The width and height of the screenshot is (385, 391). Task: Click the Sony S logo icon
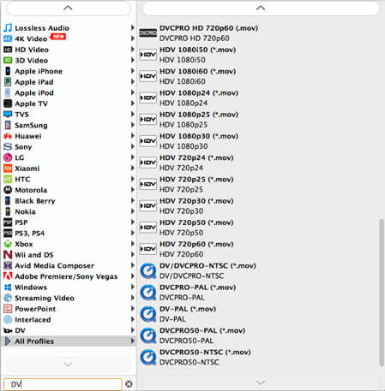[8, 146]
